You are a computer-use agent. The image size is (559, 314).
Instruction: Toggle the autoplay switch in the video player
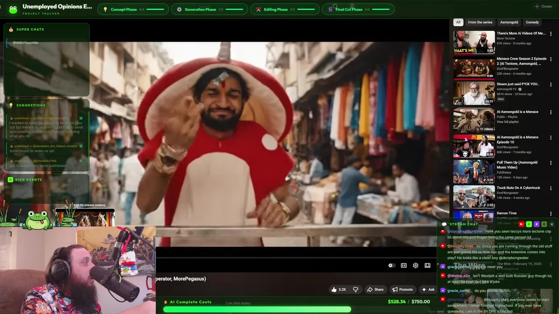pyautogui.click(x=391, y=266)
